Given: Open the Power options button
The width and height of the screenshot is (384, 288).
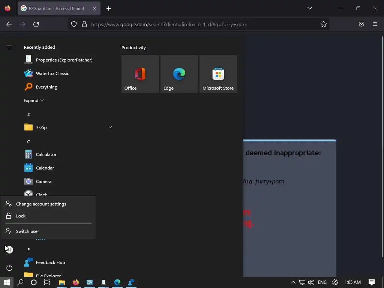Looking at the screenshot, I should (9, 268).
